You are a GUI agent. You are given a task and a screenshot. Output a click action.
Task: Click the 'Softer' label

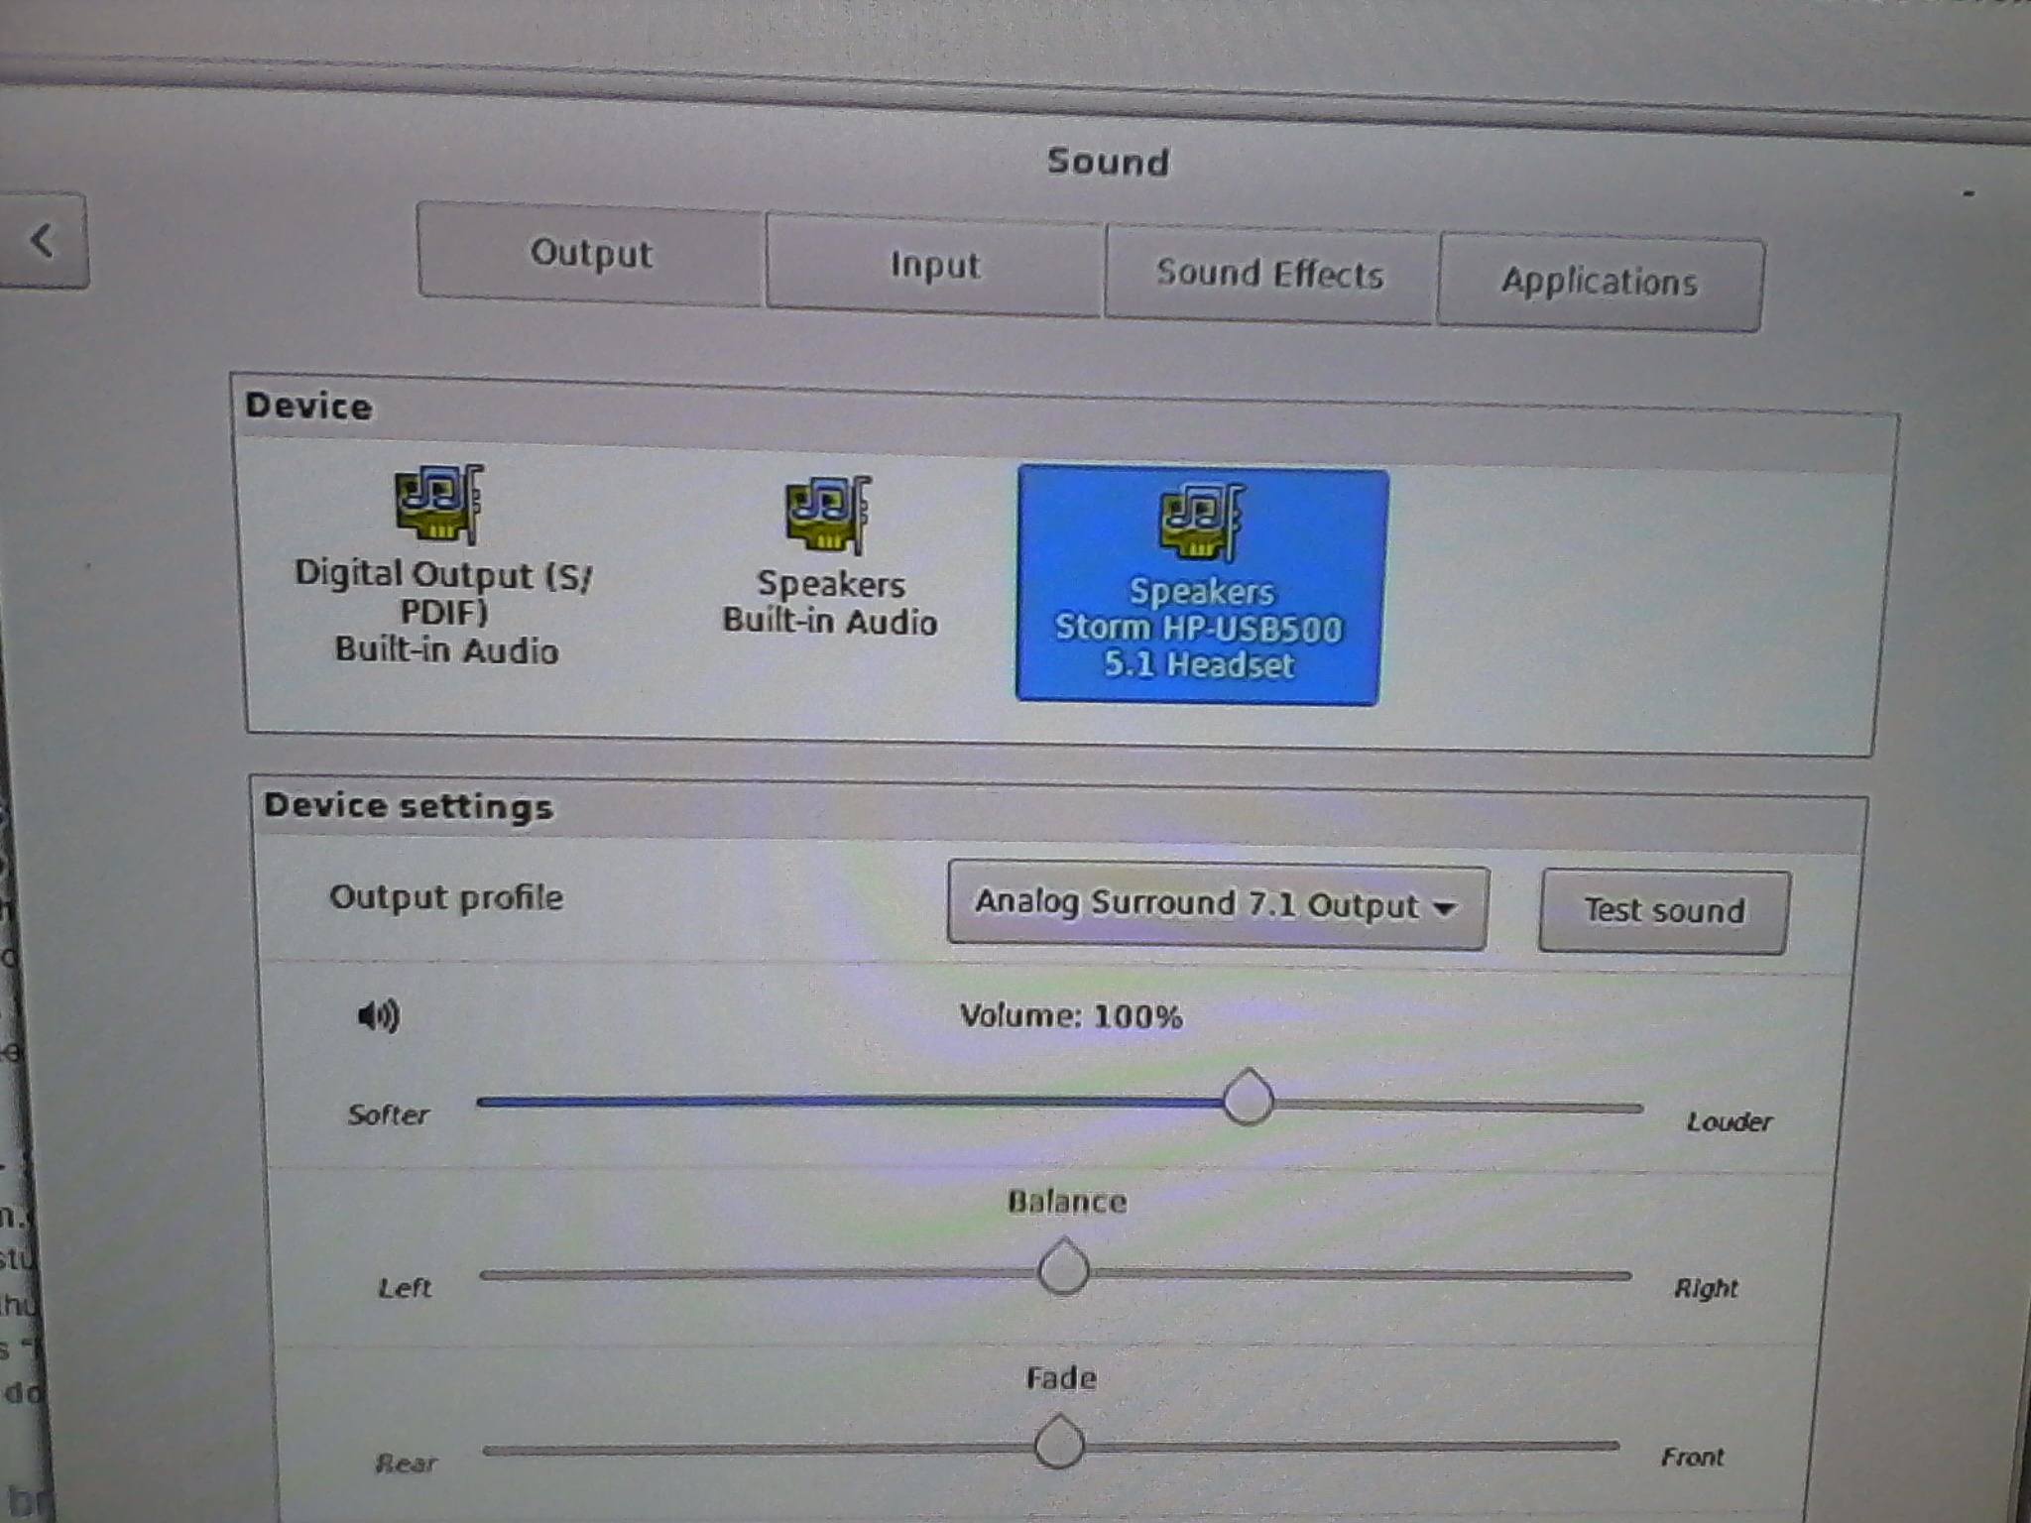[389, 1115]
